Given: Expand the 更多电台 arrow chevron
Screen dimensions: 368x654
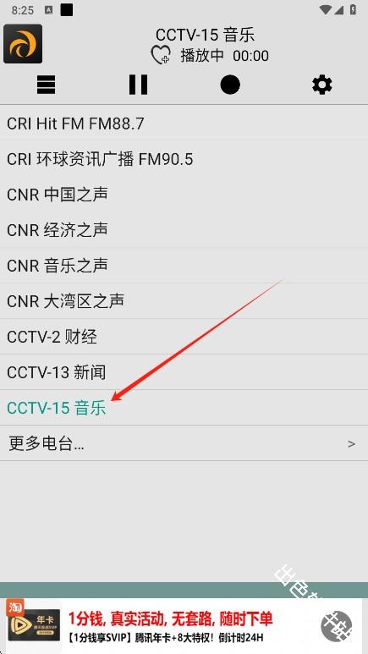Looking at the screenshot, I should coord(351,444).
